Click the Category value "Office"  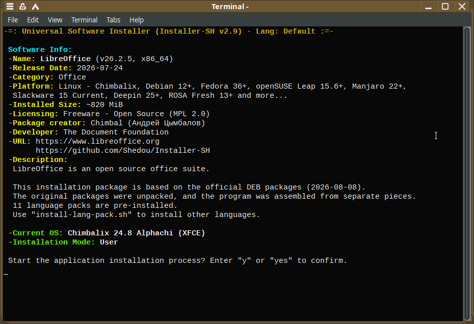click(72, 77)
